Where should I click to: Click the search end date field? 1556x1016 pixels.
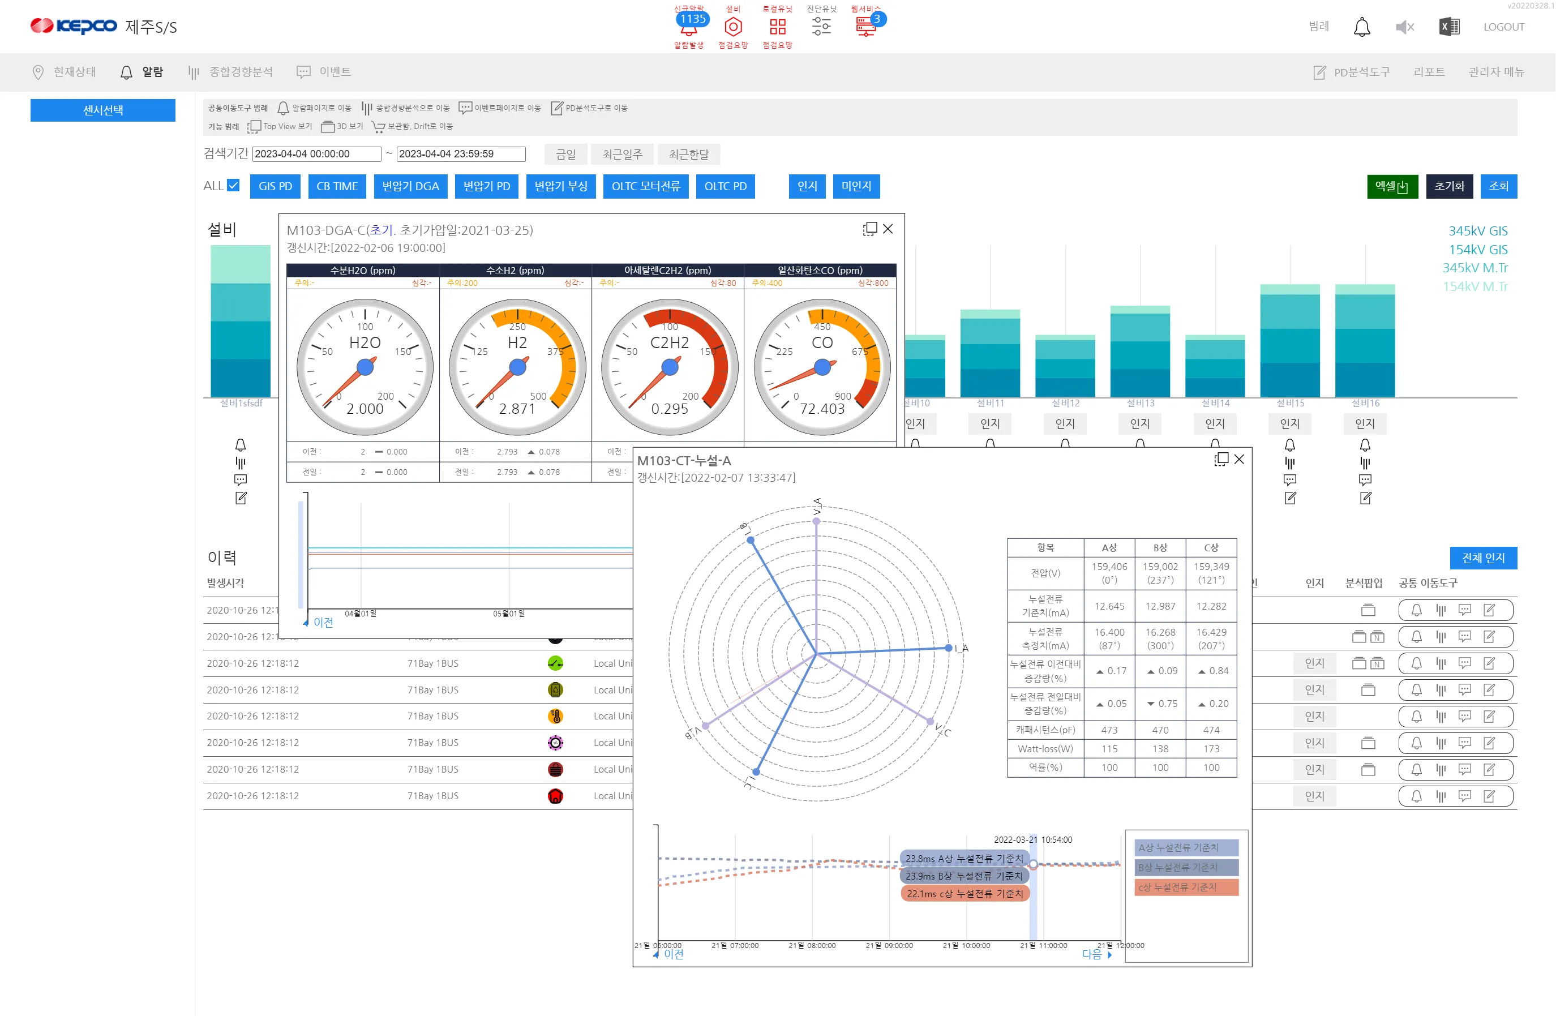461,155
